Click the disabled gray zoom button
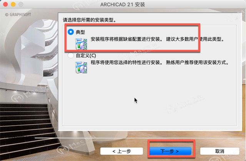 point(21,4)
